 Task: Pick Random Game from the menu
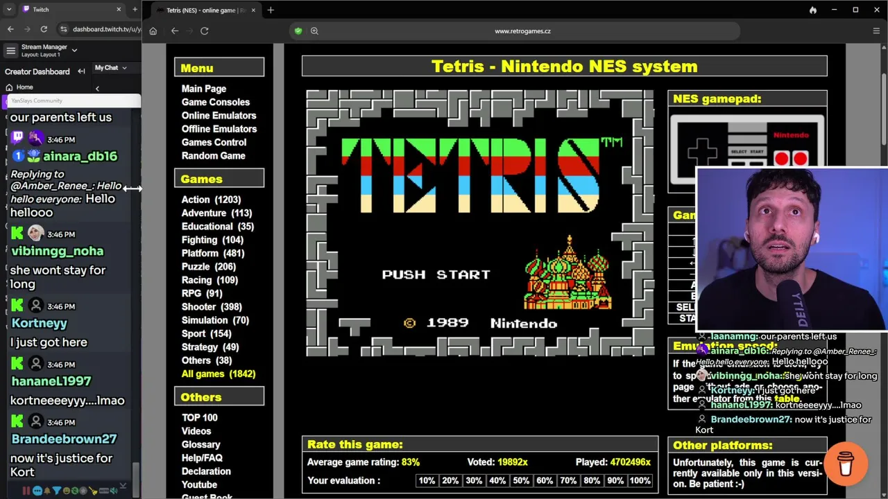(x=214, y=156)
